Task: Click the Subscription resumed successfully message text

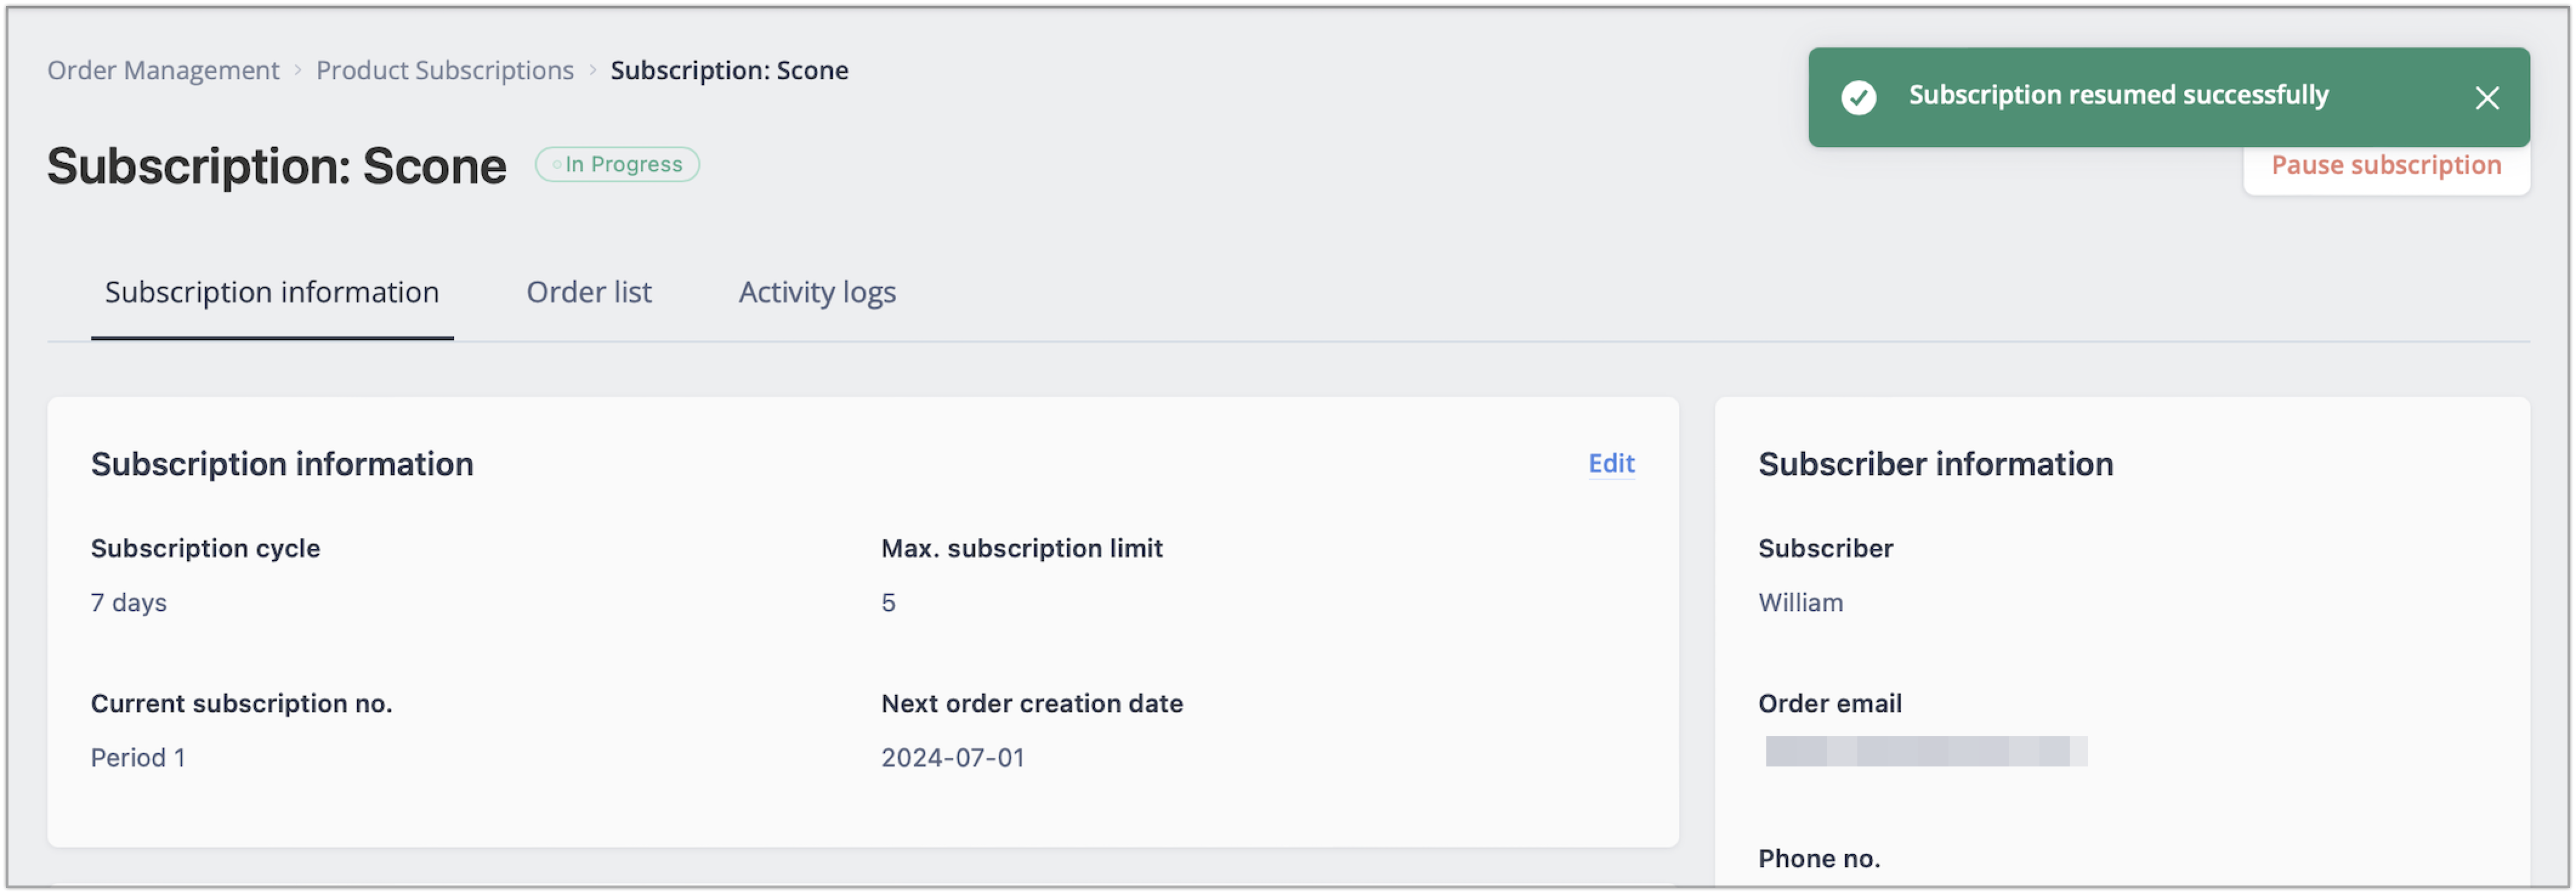Action: tap(2118, 95)
